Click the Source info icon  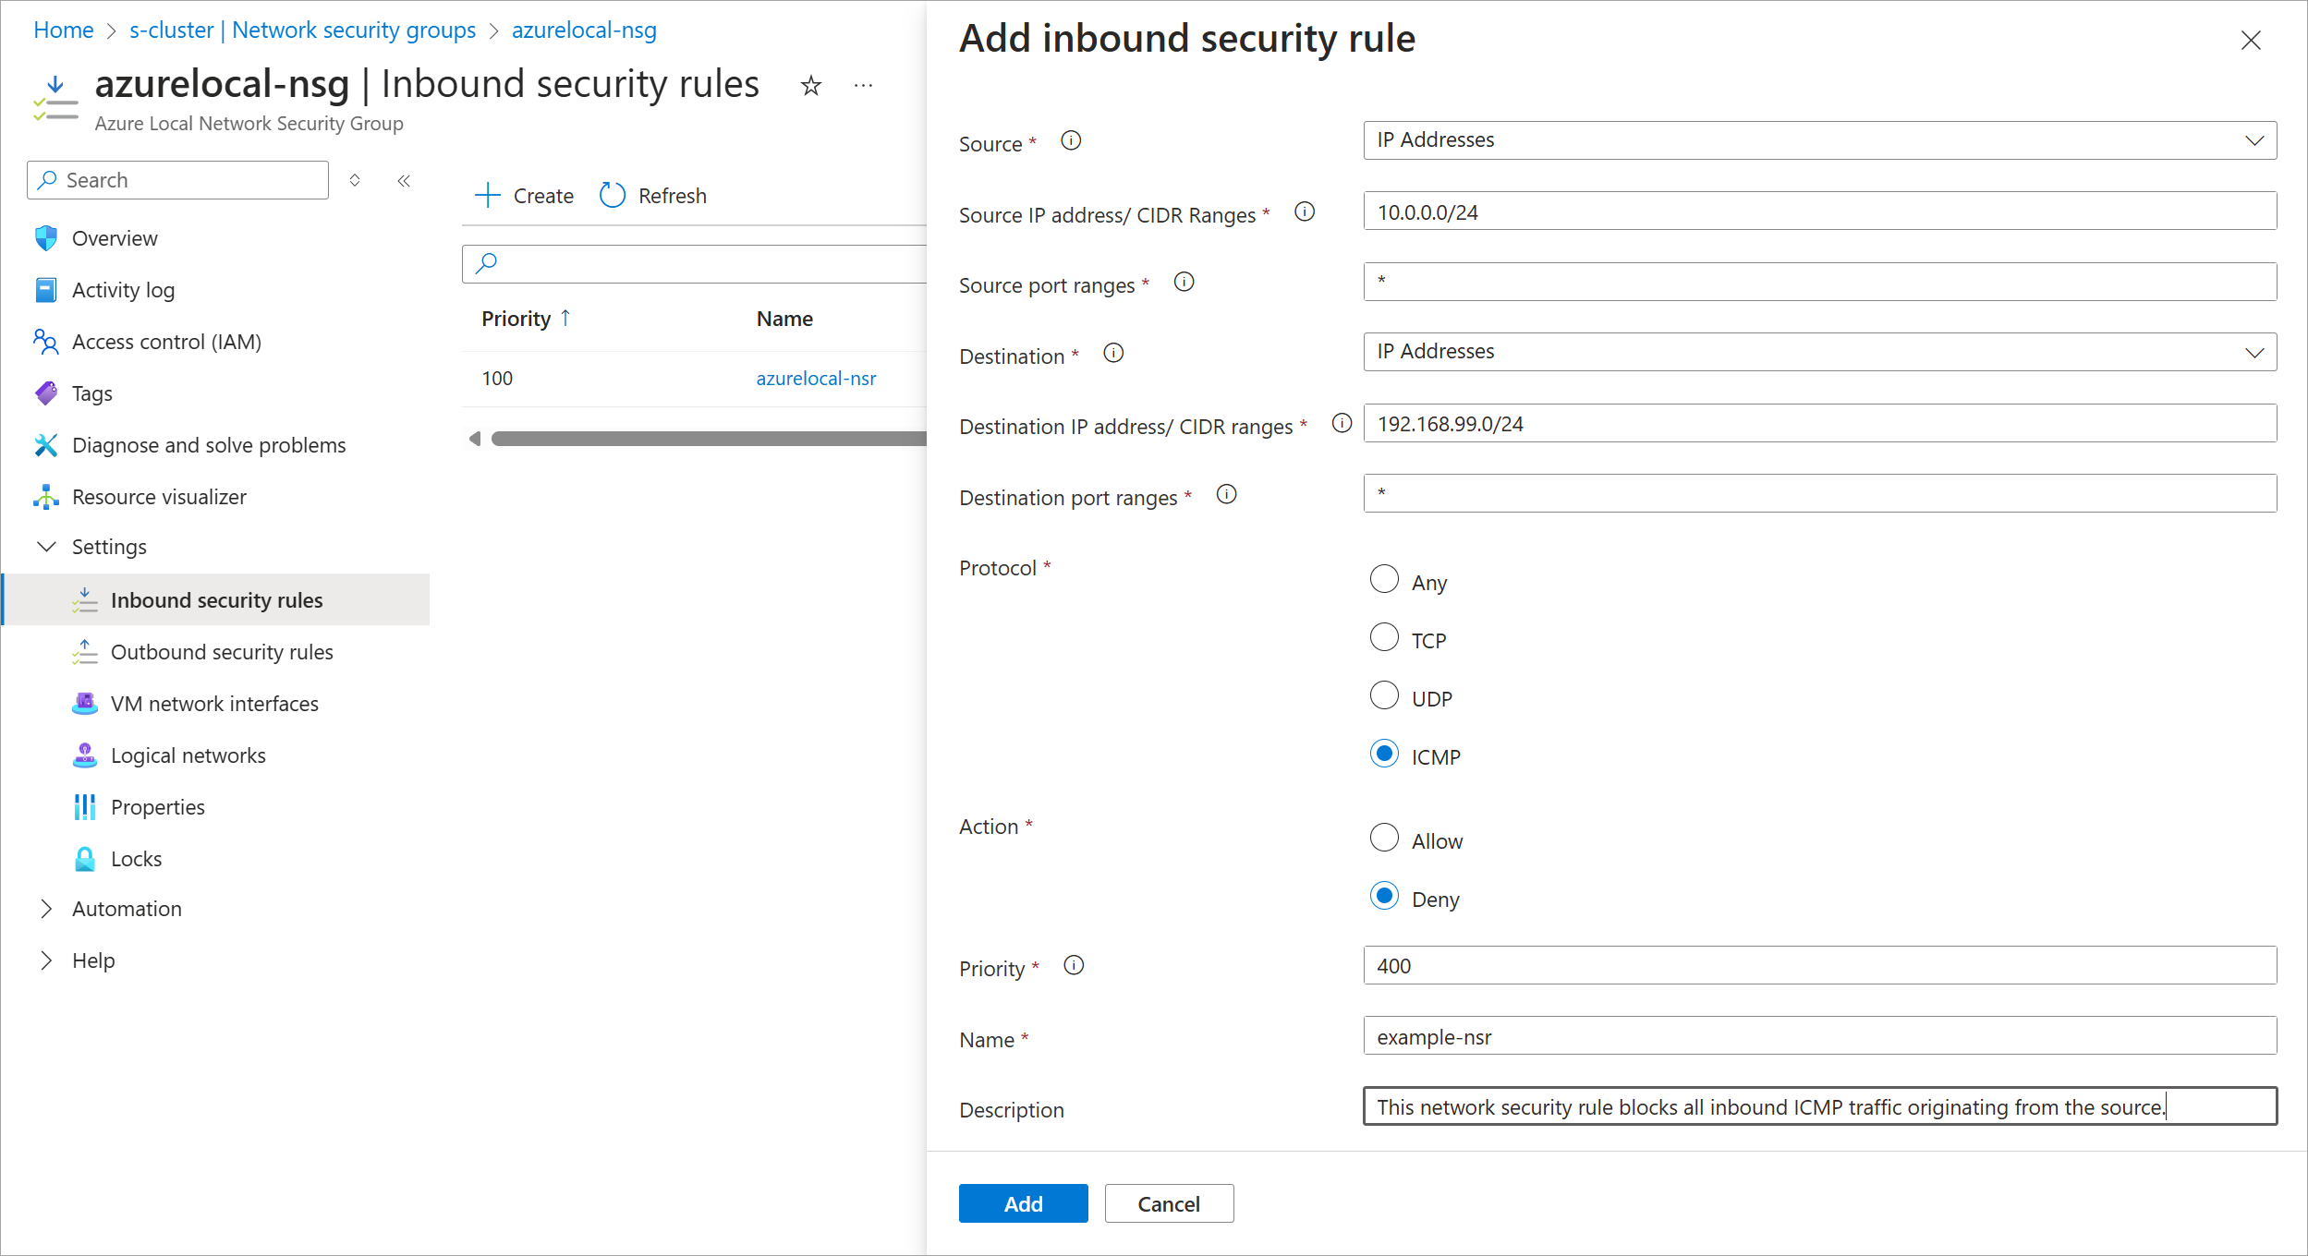[1071, 140]
